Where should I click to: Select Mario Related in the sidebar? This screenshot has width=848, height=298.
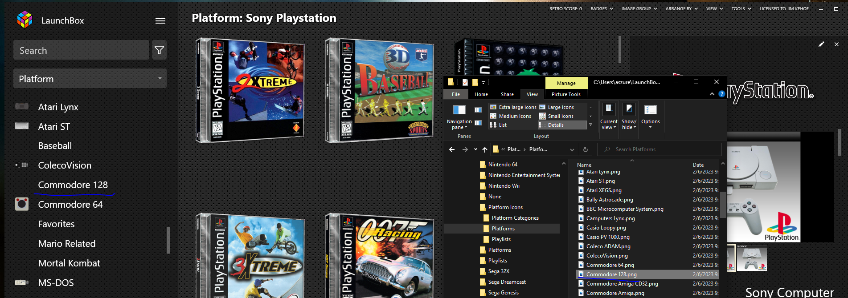tap(67, 243)
